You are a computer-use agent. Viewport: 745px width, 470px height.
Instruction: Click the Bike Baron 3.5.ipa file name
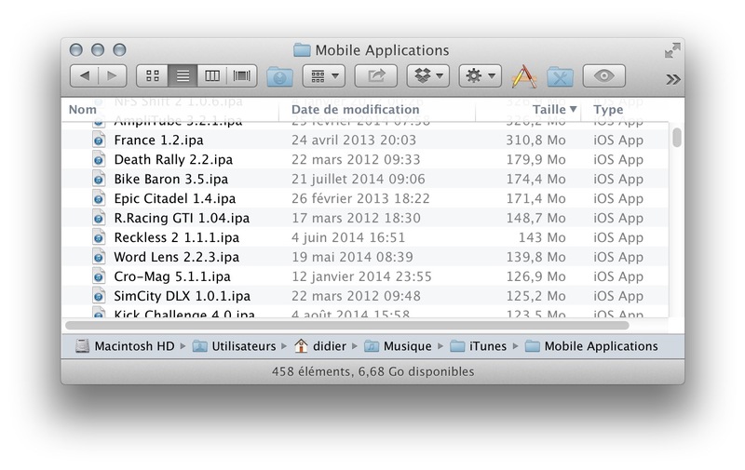pos(171,180)
